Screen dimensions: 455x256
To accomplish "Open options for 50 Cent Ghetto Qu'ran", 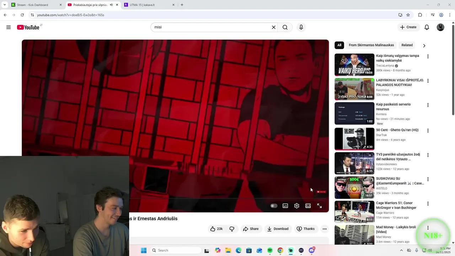I will coord(428,131).
